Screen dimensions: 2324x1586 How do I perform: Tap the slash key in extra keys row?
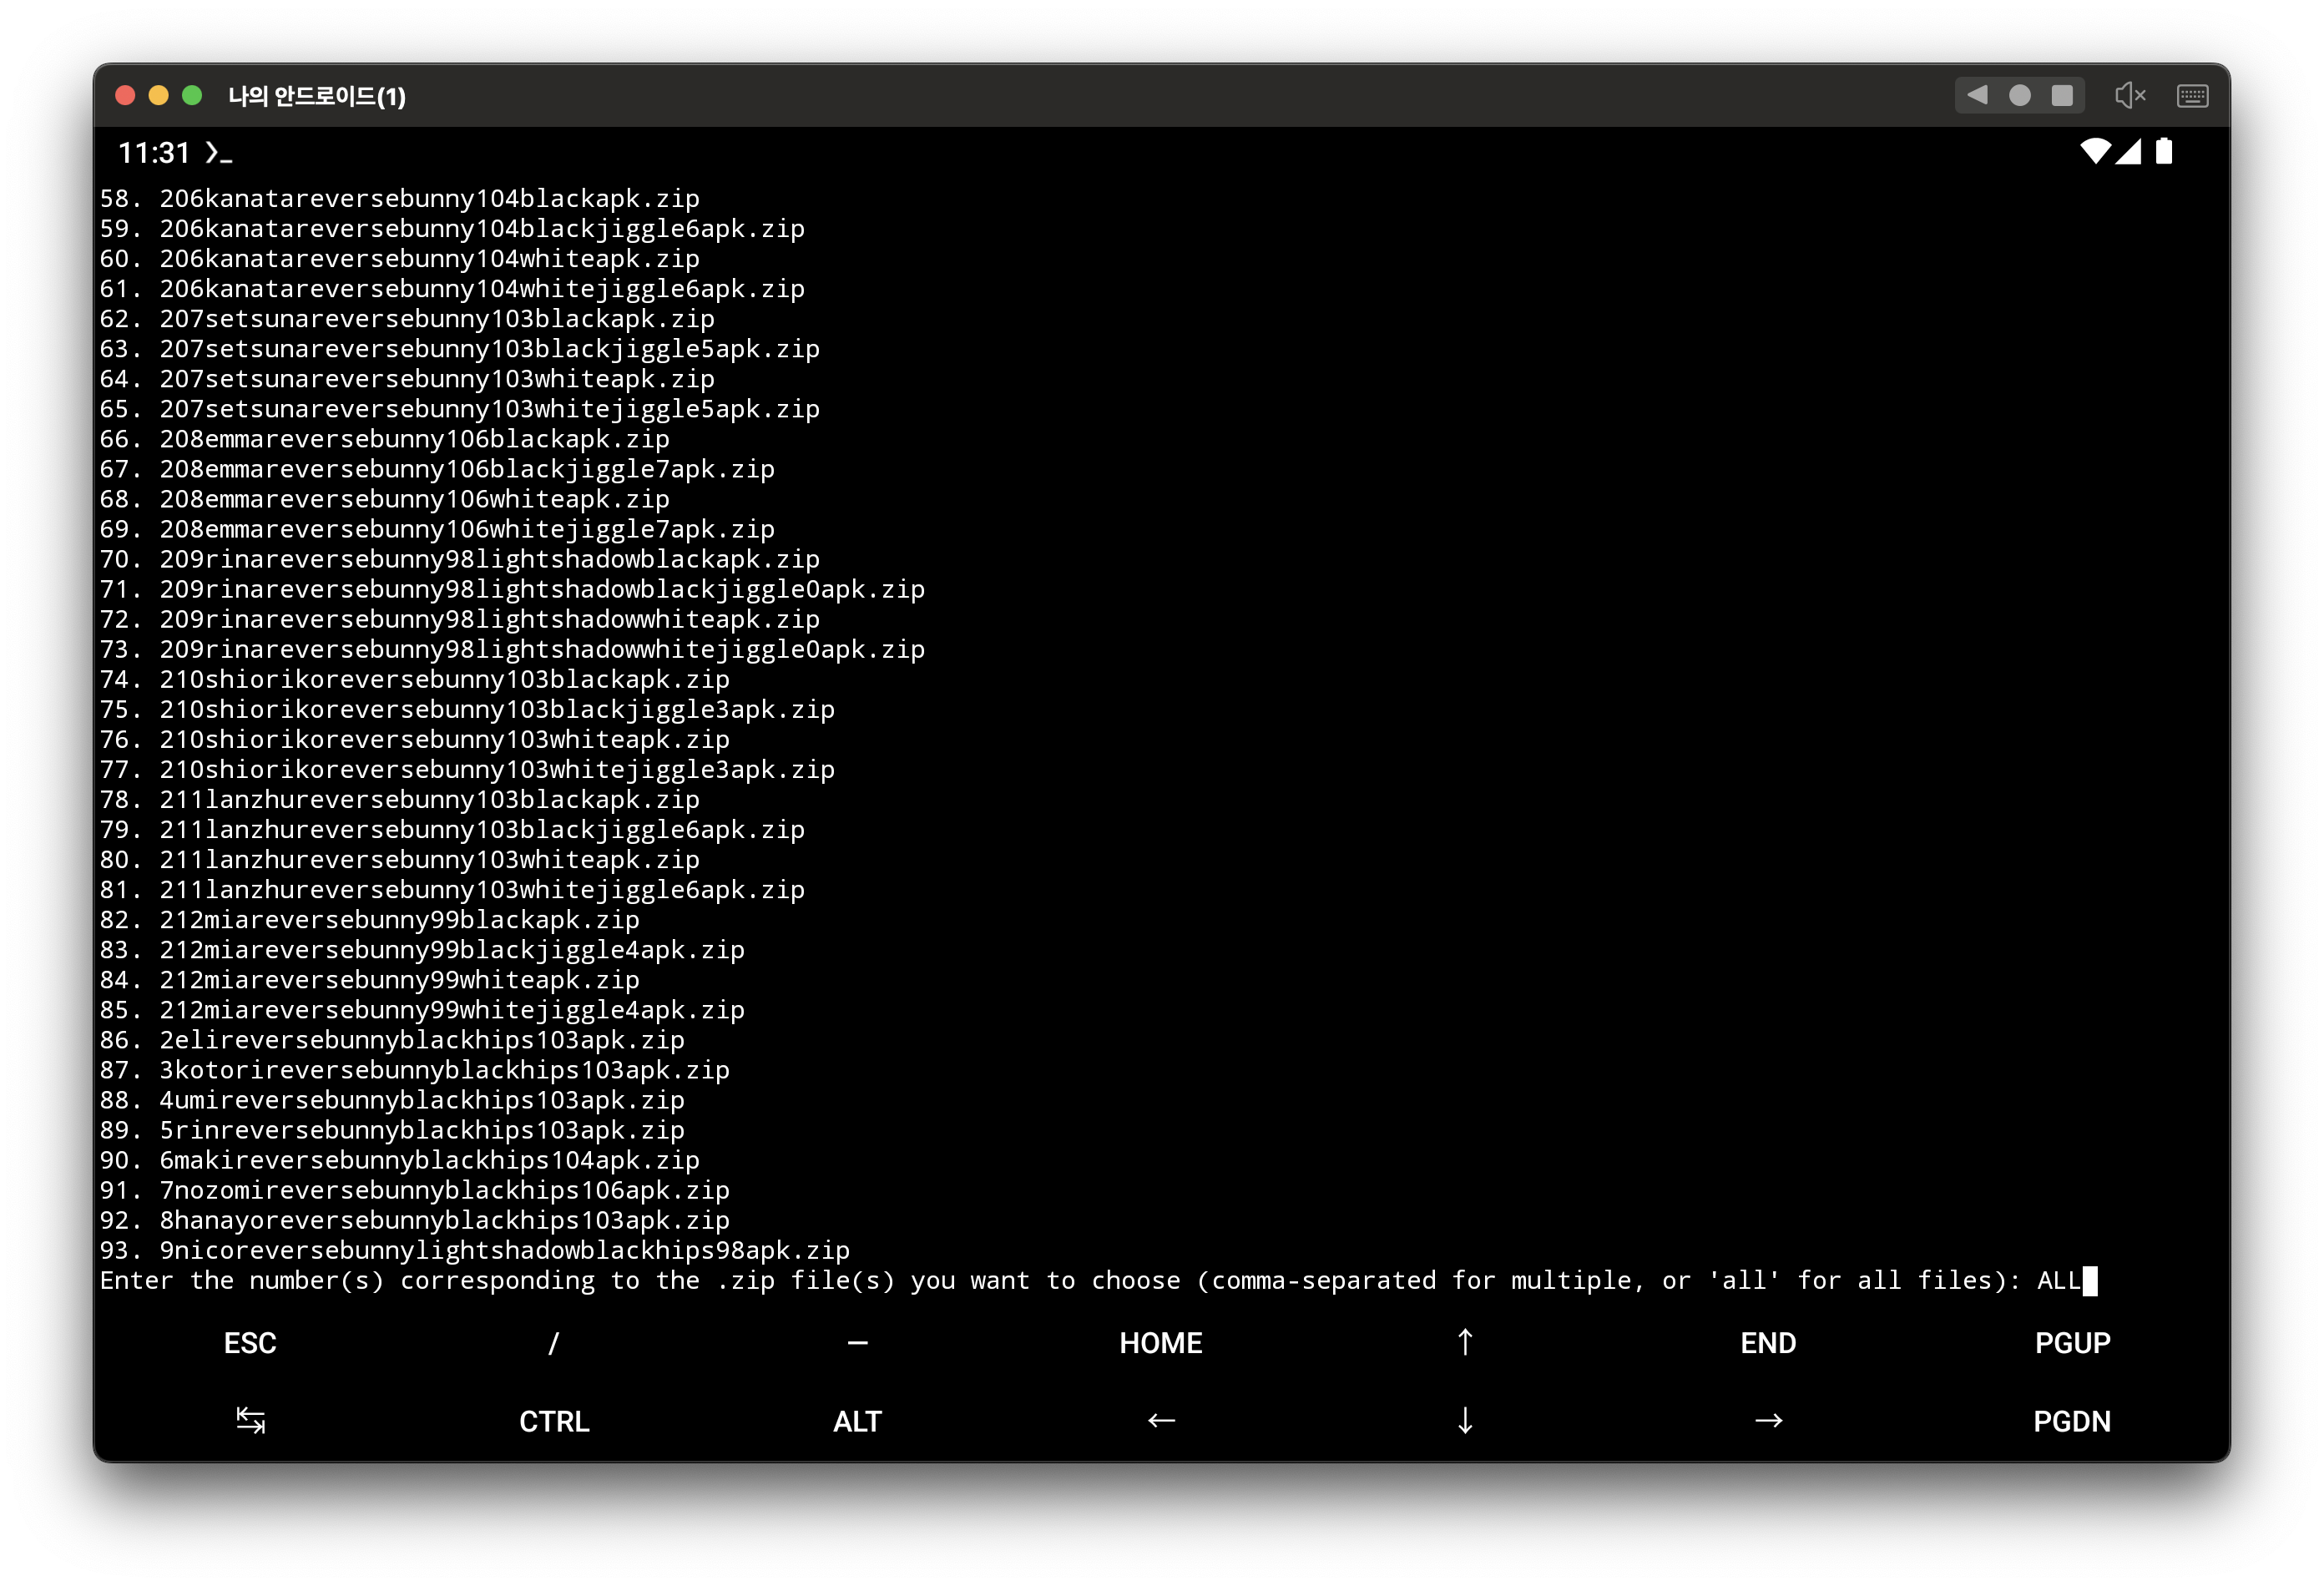[553, 1343]
